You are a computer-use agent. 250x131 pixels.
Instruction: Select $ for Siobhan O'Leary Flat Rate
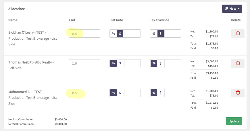tap(120, 34)
